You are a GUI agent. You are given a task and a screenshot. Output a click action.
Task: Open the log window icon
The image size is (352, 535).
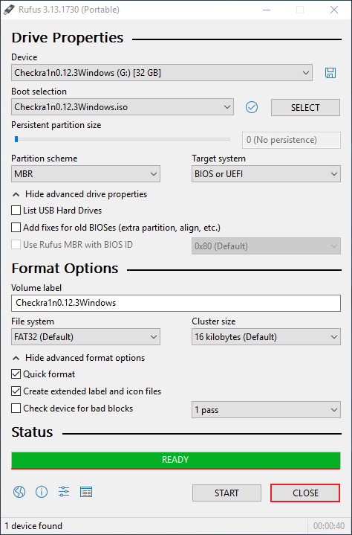pyautogui.click(x=86, y=492)
